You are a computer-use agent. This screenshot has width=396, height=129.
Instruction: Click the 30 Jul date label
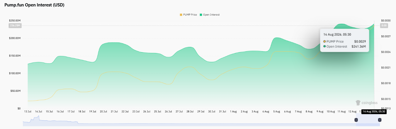click(x=212, y=112)
